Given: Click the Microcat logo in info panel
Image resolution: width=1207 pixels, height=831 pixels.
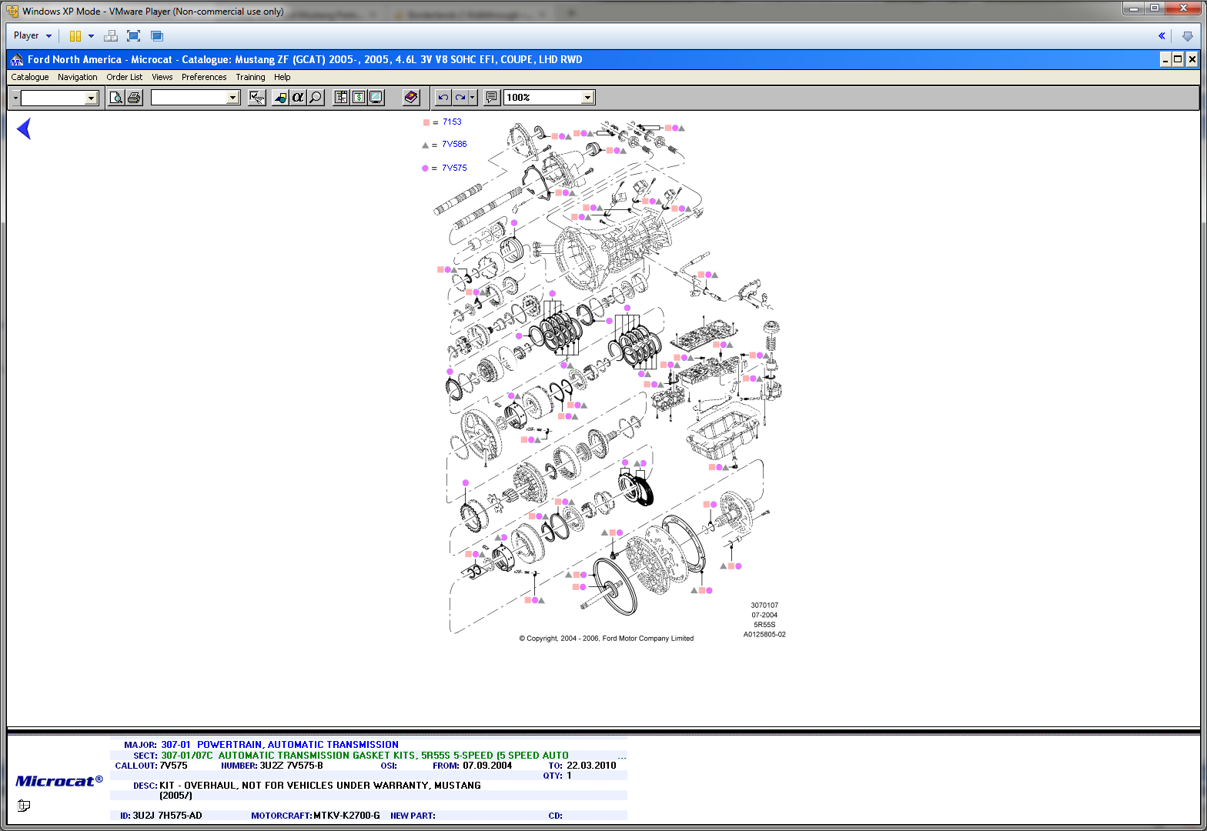Looking at the screenshot, I should 59,781.
